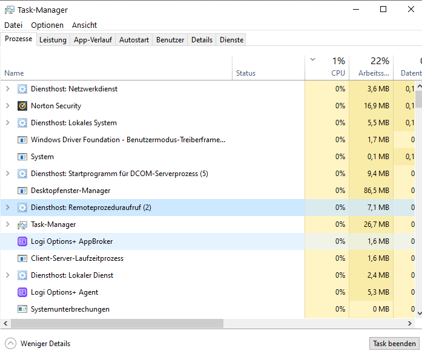Expand Diensthost: Remoteprozeduraufruf (2) group
Screen dimensions: 422x357
[7, 208]
